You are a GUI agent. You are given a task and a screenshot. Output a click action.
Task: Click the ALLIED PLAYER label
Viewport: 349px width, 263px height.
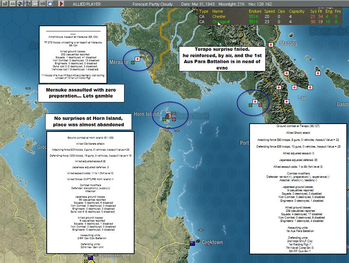(87, 4)
